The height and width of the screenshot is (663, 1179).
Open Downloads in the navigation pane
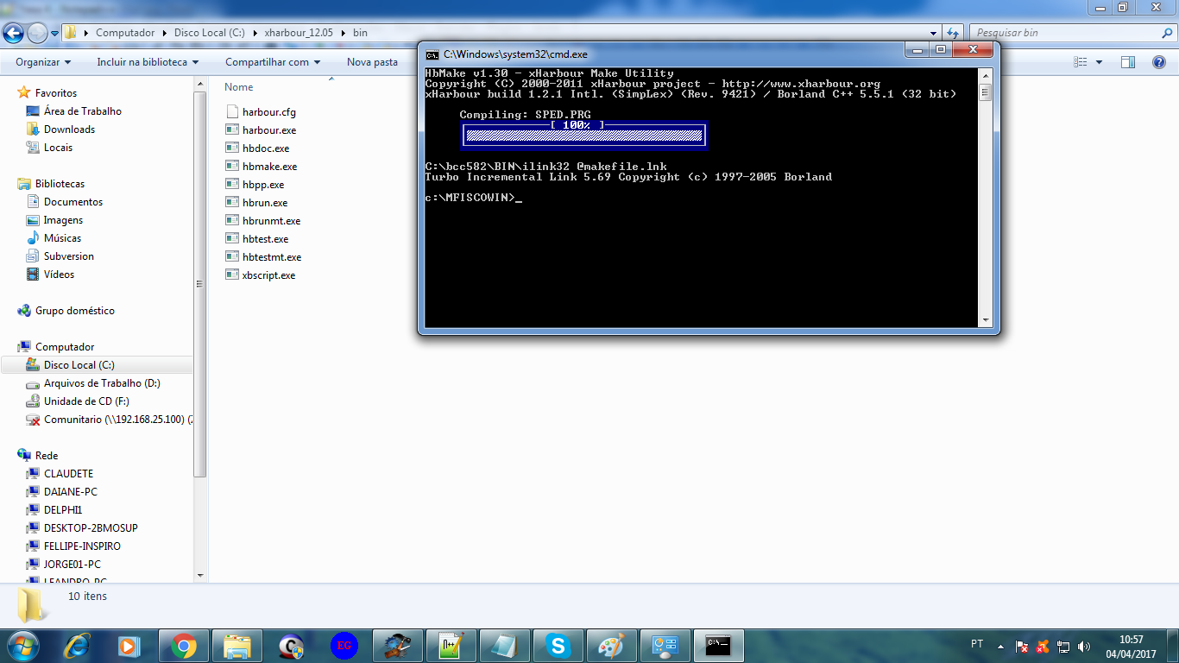(x=69, y=129)
